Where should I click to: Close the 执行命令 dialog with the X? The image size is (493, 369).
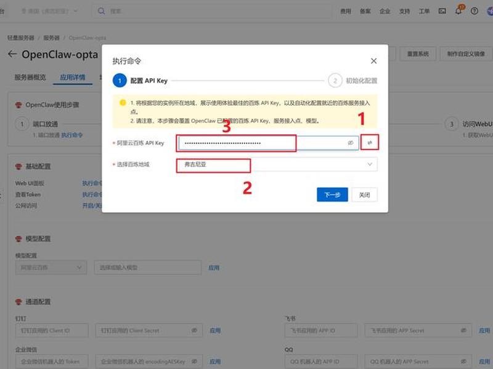pyautogui.click(x=373, y=61)
